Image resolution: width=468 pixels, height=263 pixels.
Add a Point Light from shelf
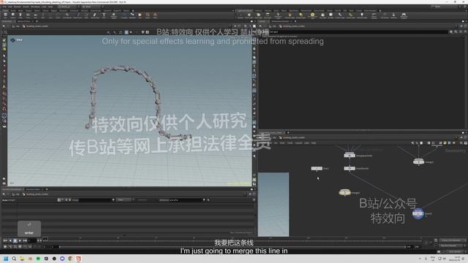tap(249, 15)
